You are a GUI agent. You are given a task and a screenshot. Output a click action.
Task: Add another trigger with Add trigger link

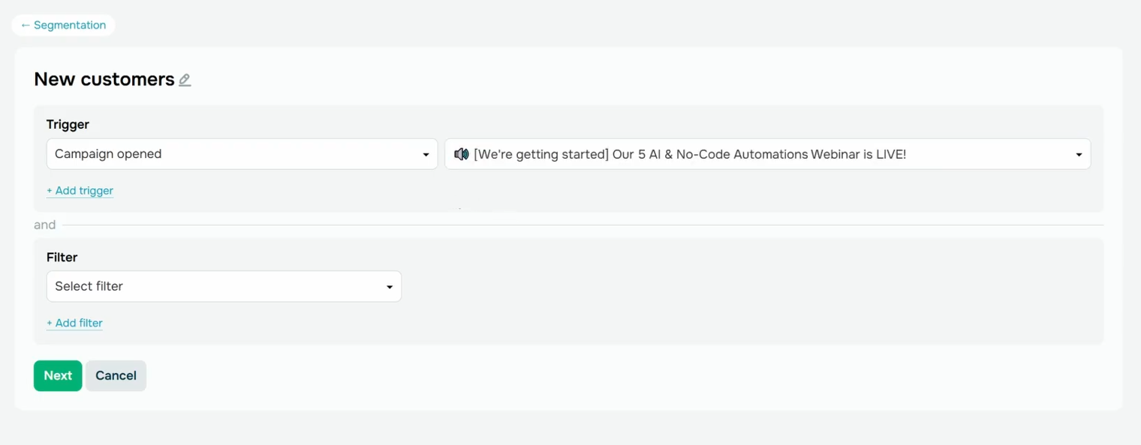click(80, 190)
